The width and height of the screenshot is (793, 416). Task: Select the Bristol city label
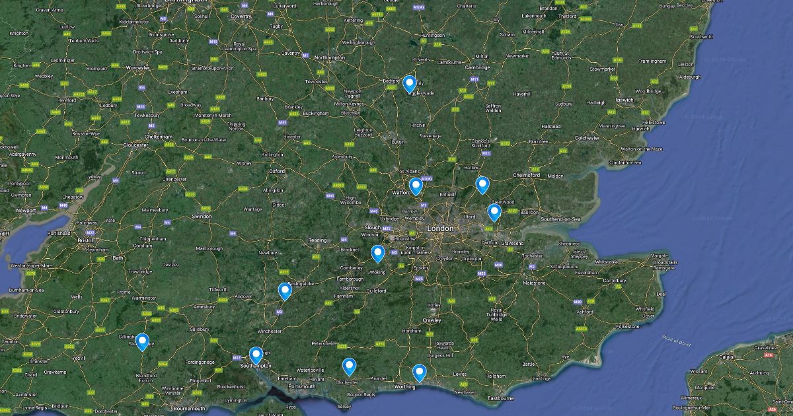point(85,241)
